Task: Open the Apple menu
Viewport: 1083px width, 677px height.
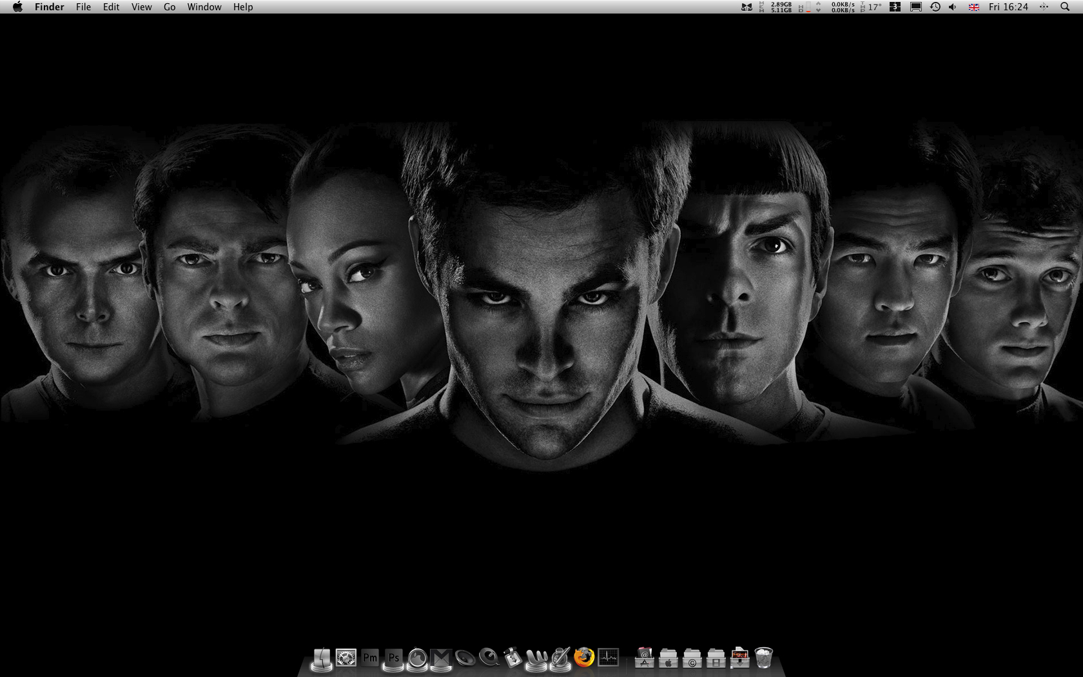Action: [x=17, y=7]
